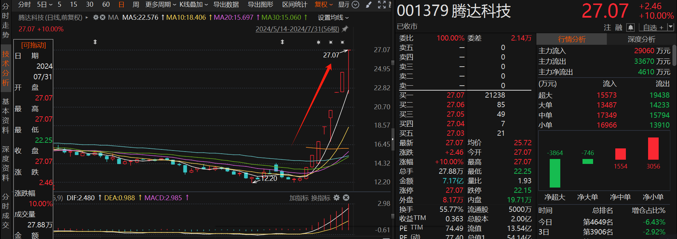Viewport: 677px width, 239px height.
Task: Close the MACD indicator panel
Action: [x=346, y=198]
